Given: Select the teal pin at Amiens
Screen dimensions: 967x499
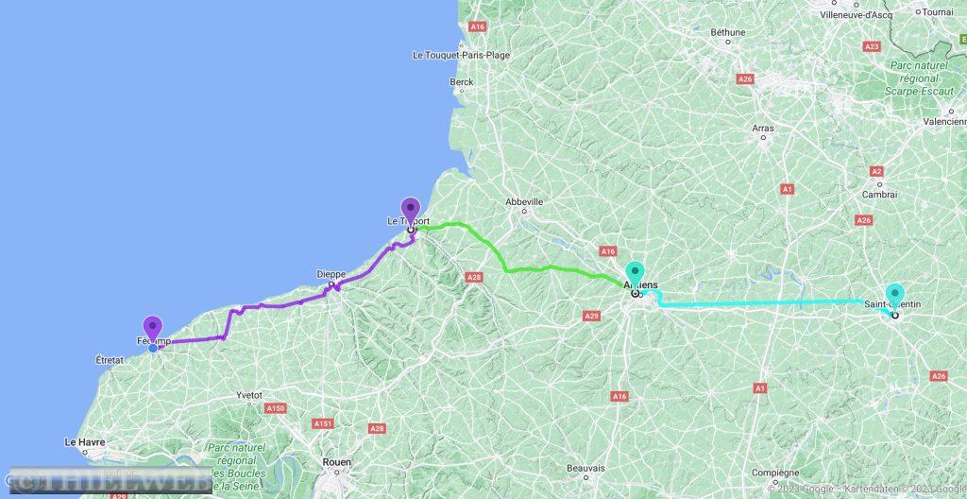Looking at the screenshot, I should click(x=635, y=274).
